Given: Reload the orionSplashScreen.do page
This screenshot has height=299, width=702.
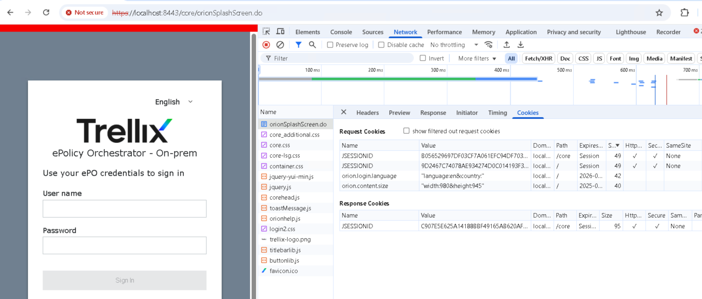Looking at the screenshot, I should coord(46,12).
